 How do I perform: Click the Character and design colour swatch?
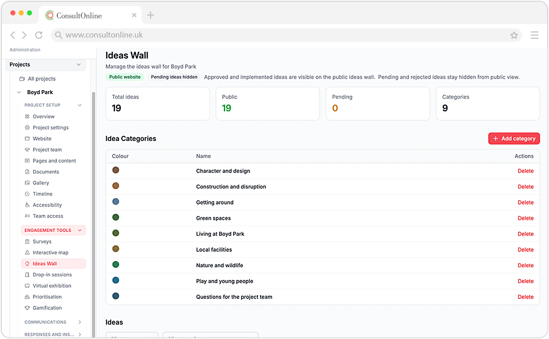pyautogui.click(x=116, y=170)
